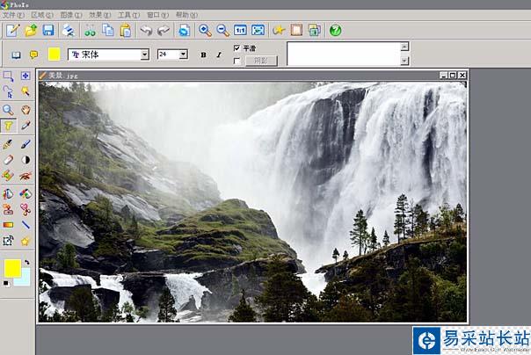Save the image with the floppy disk icon
The height and width of the screenshot is (355, 531).
[48, 31]
